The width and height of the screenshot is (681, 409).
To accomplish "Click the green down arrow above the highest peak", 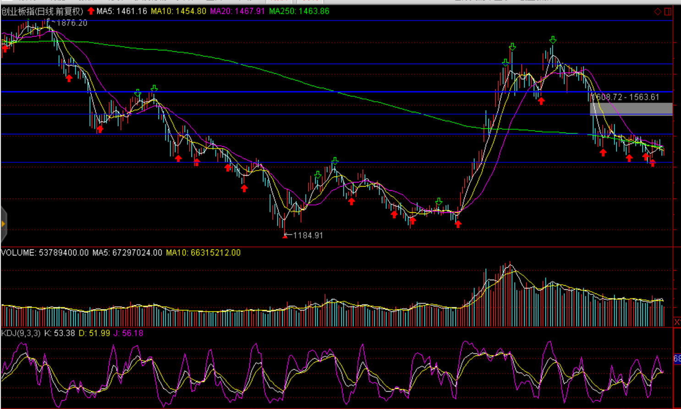I will tap(553, 40).
